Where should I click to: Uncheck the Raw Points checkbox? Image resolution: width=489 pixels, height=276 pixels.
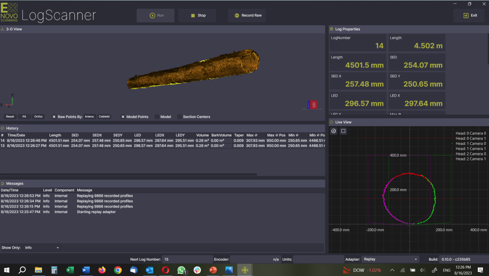[54, 117]
